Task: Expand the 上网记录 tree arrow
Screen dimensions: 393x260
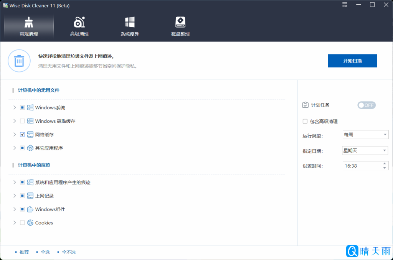Action: (15, 196)
